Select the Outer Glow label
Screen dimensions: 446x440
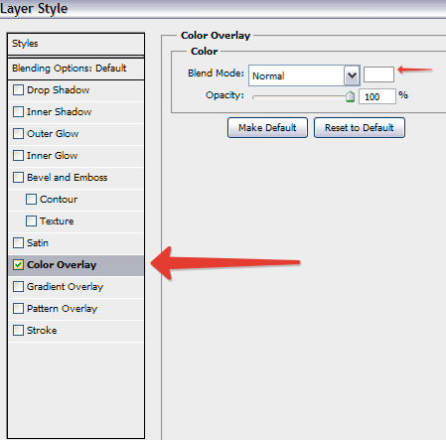click(x=53, y=134)
